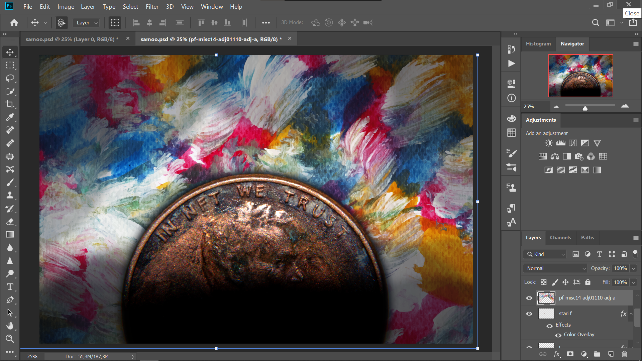Select the Quick Selection tool

pos(10,91)
